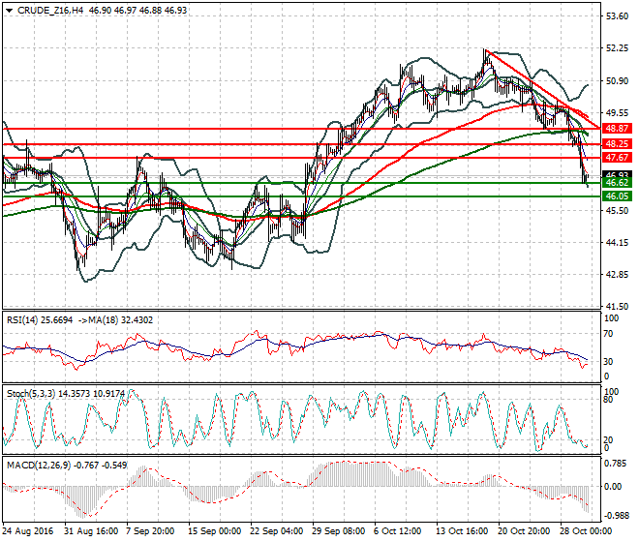The height and width of the screenshot is (542, 639).
Task: Click the 48.25 red price label
Action: point(617,144)
